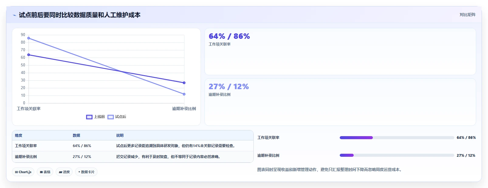Click the title 试点前后要同时比较数据质量和人工维护成本
This screenshot has width=488, height=188.
point(80,15)
